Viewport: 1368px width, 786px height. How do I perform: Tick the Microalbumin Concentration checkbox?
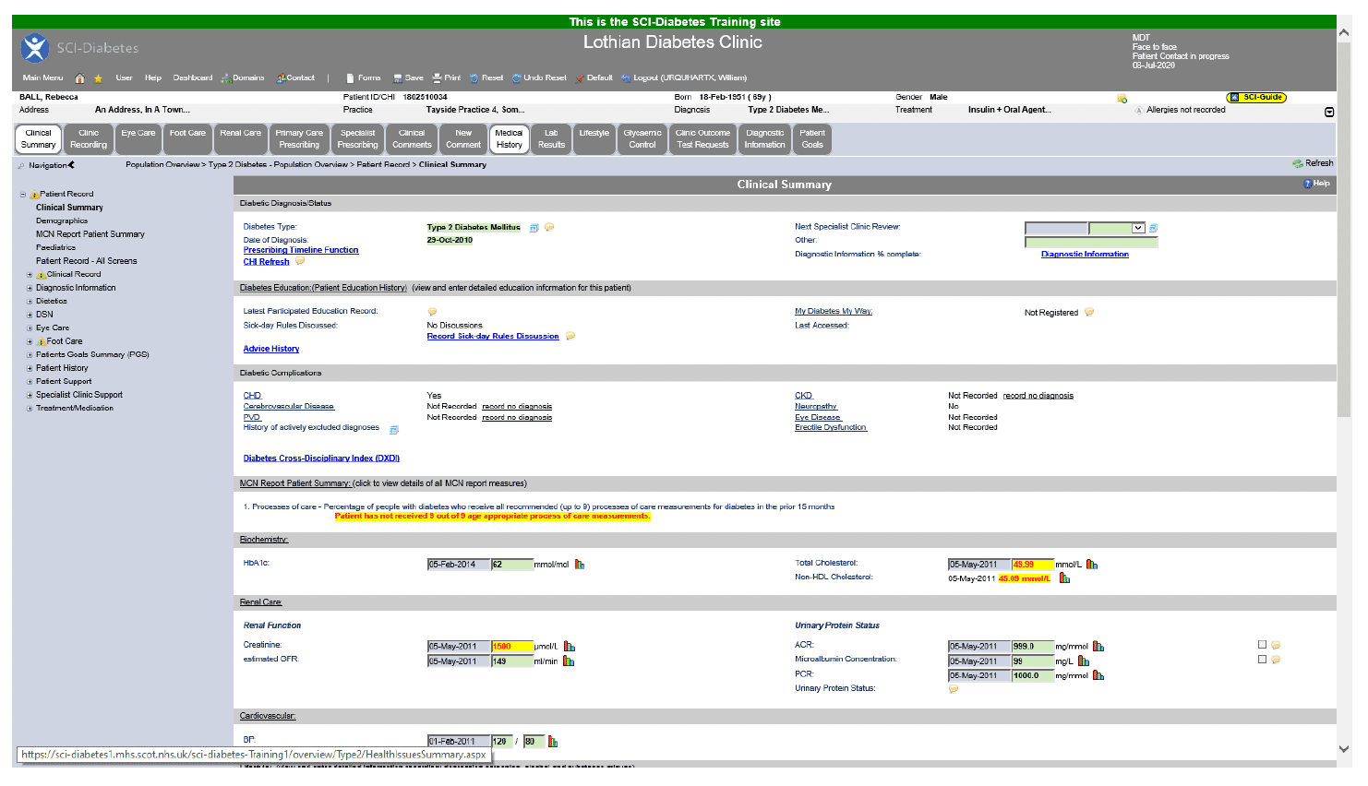(x=1262, y=660)
